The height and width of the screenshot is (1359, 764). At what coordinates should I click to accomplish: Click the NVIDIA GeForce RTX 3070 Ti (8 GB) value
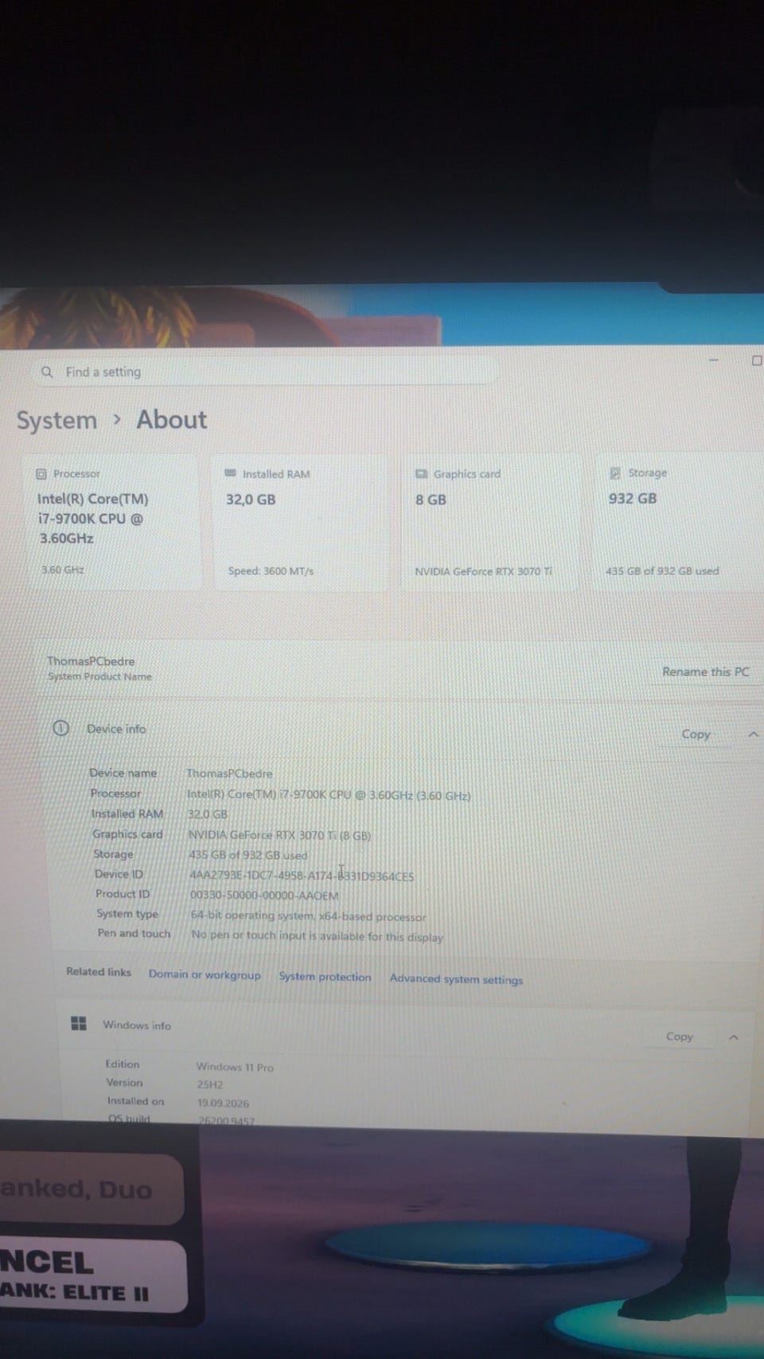[279, 835]
